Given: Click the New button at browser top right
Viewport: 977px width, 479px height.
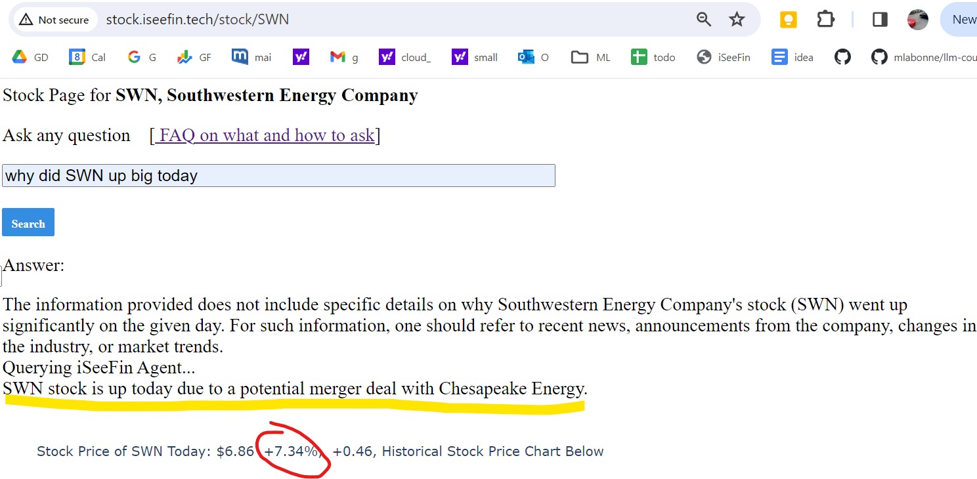Looking at the screenshot, I should click(960, 20).
